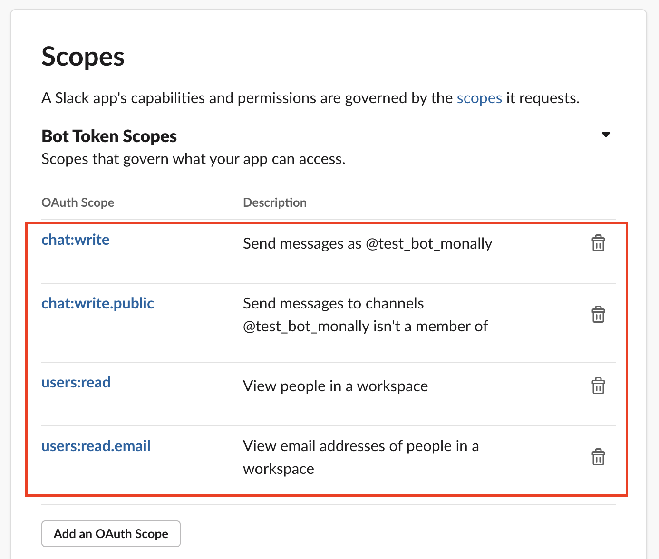The width and height of the screenshot is (659, 559).
Task: Click 'Send messages as @test_bot_monally' description
Action: [368, 243]
